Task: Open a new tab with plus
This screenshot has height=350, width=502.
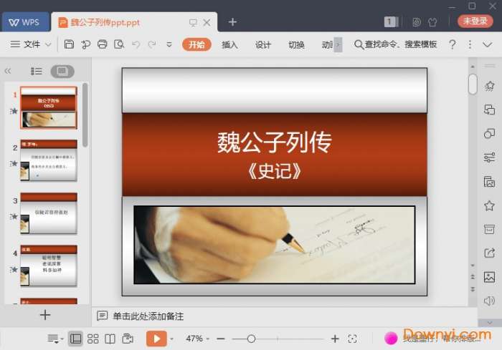Action: point(232,21)
